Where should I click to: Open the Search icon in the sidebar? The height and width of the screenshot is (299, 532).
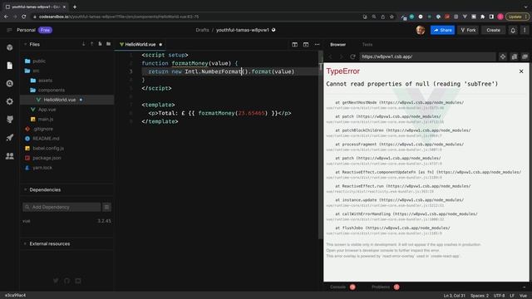tap(9, 83)
